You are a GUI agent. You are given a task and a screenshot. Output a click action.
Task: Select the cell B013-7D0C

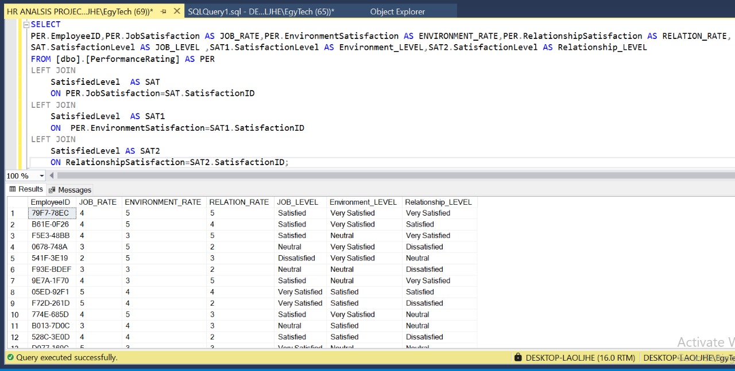pos(52,326)
